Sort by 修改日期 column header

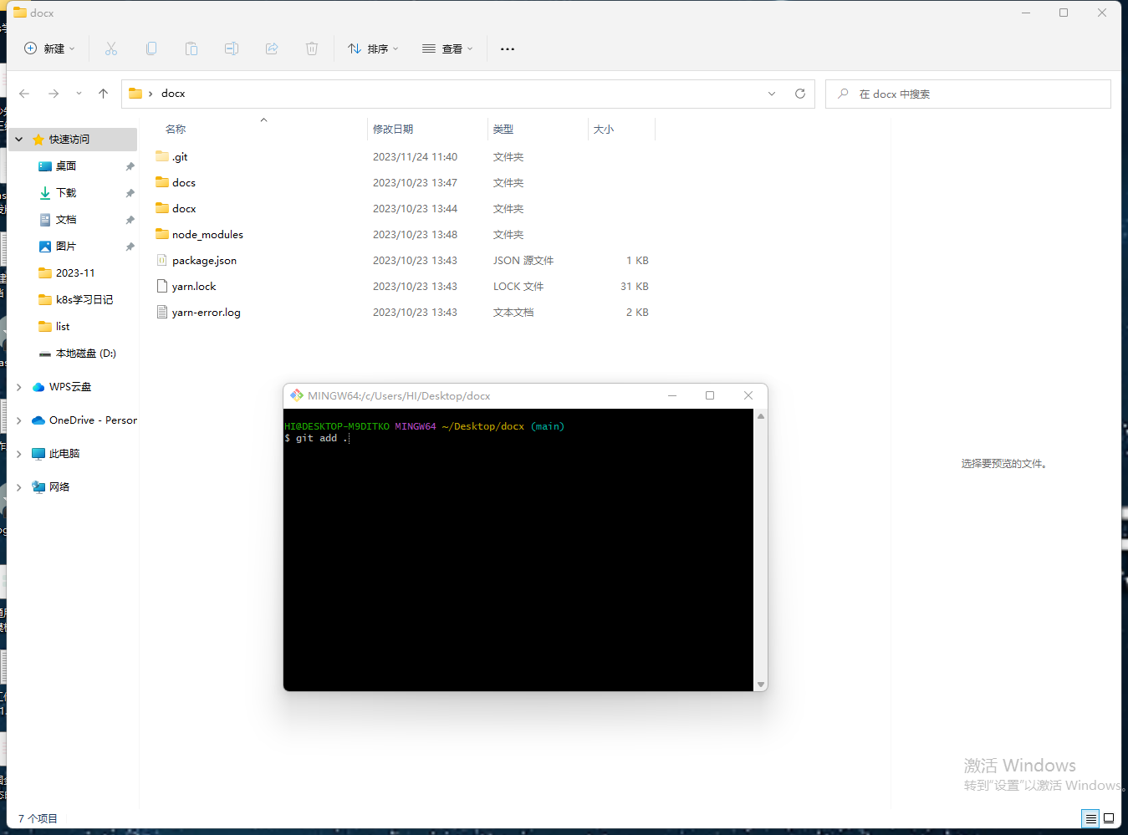click(x=393, y=130)
